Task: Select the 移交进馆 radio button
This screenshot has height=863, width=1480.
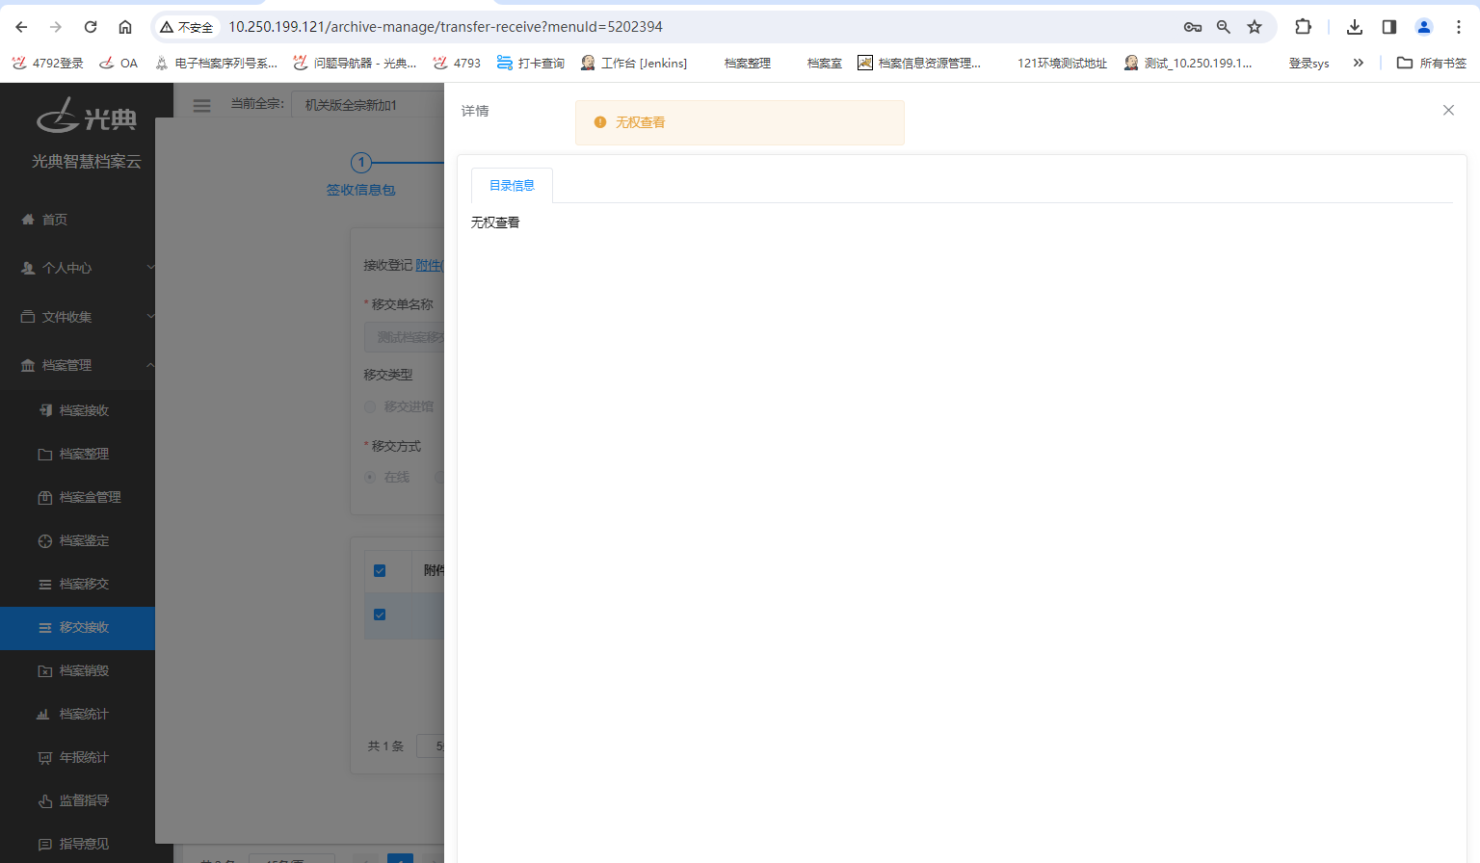Action: tap(370, 406)
